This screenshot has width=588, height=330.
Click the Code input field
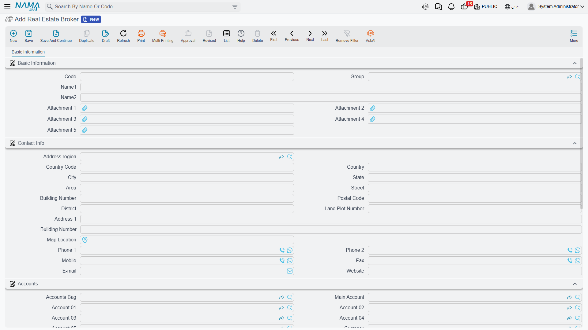tap(187, 77)
